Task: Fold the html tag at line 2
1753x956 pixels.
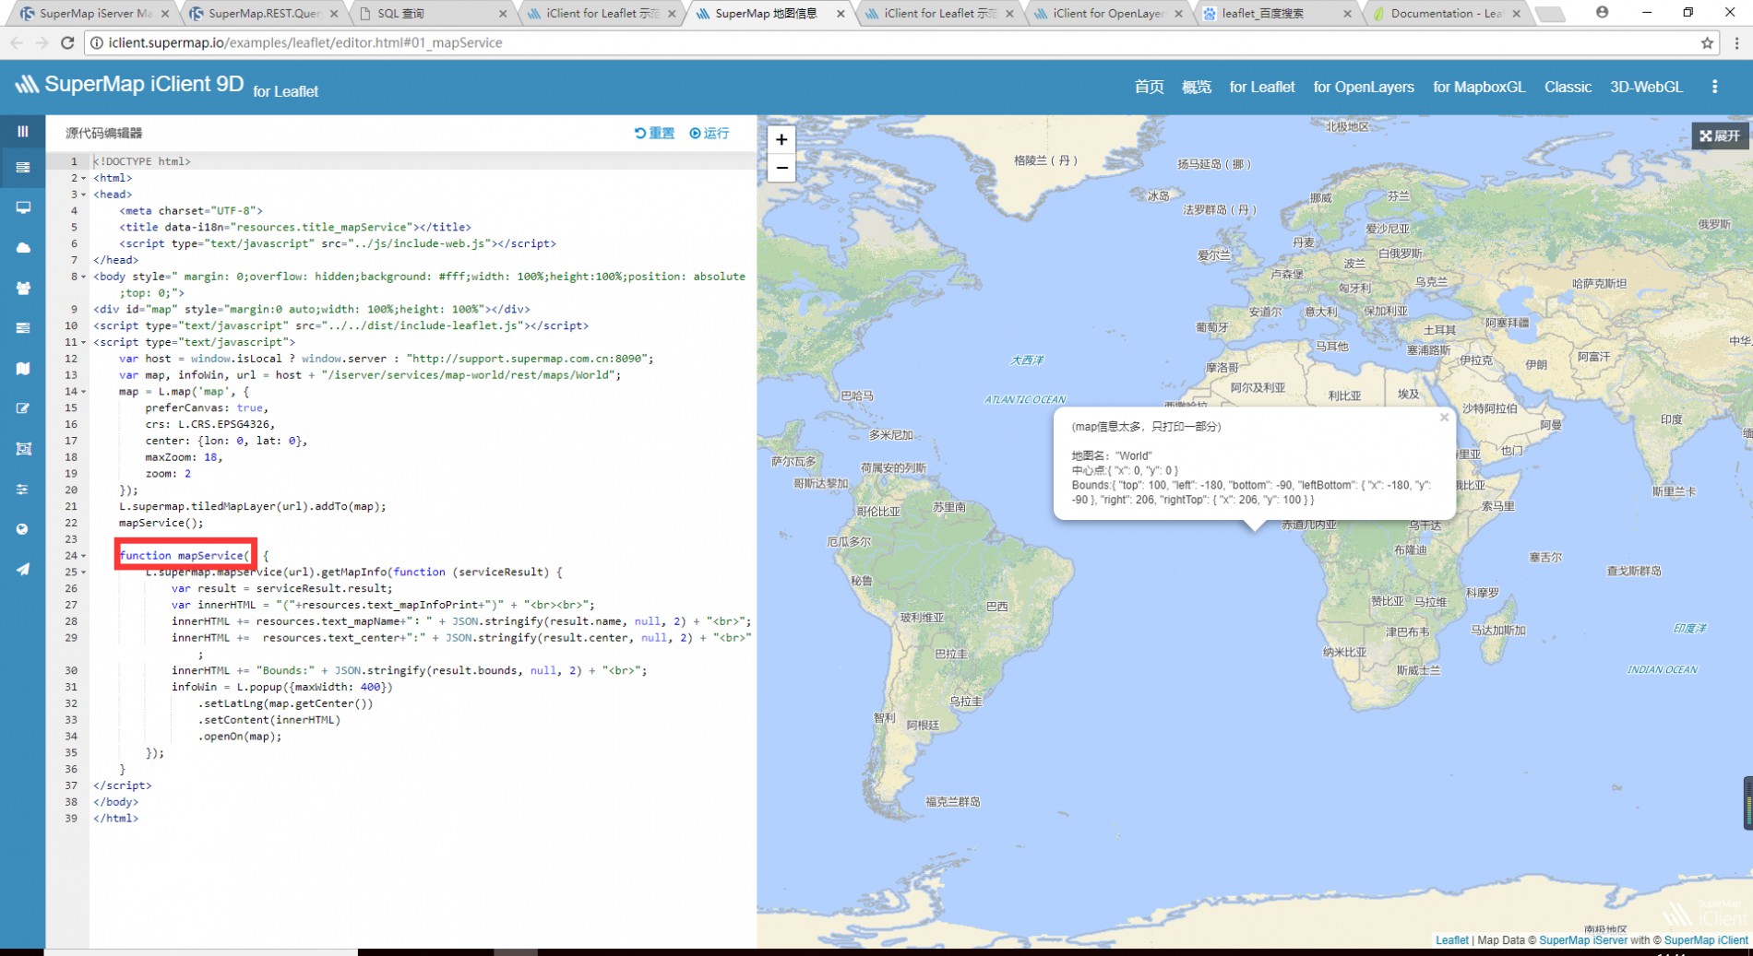Action: click(83, 178)
